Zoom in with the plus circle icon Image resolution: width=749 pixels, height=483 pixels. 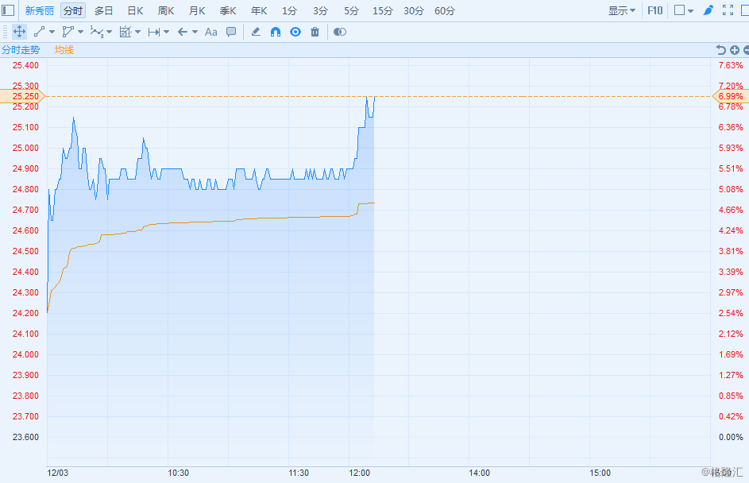[x=735, y=50]
